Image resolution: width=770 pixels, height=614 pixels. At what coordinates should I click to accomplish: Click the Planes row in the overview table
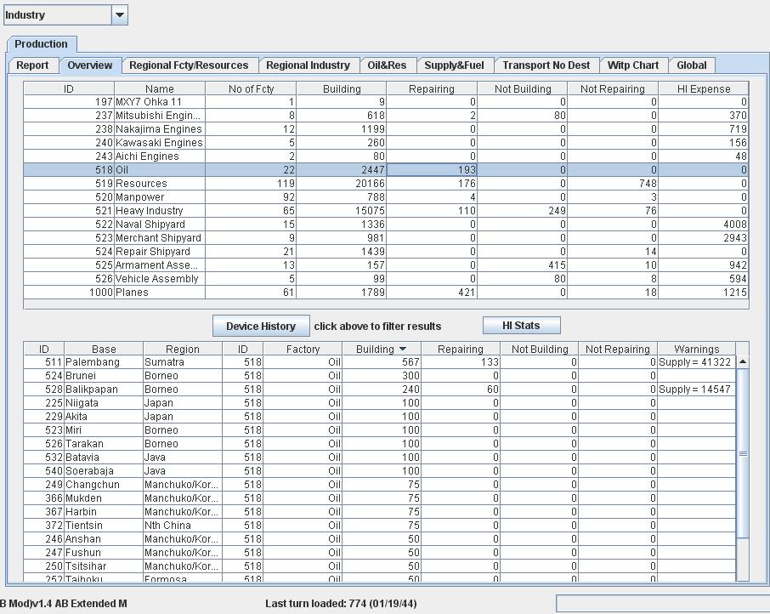[386, 293]
